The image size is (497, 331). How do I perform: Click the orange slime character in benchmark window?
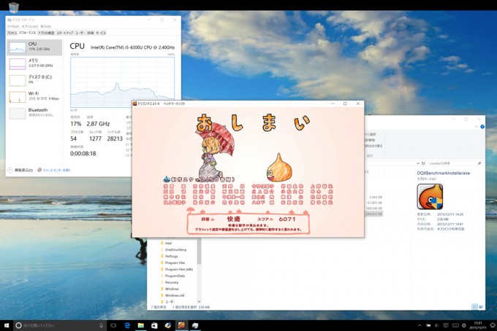point(279,168)
